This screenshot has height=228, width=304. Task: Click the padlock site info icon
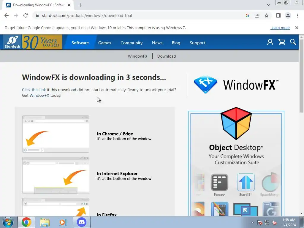[x=37, y=15]
